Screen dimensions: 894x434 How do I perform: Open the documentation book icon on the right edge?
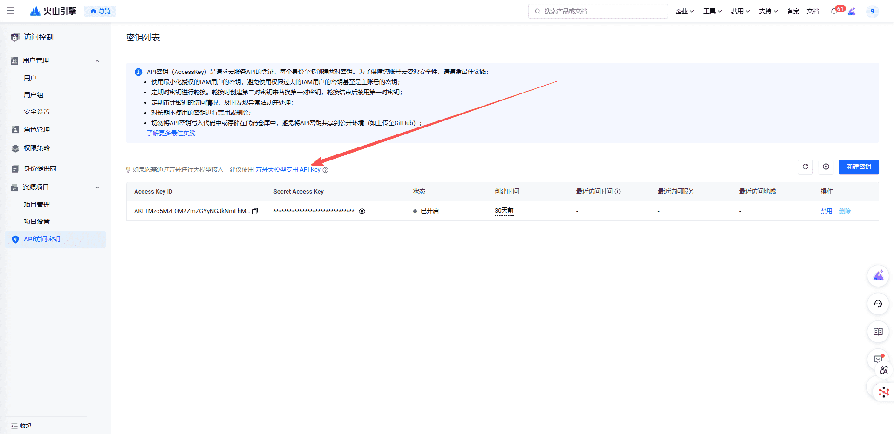[878, 332]
